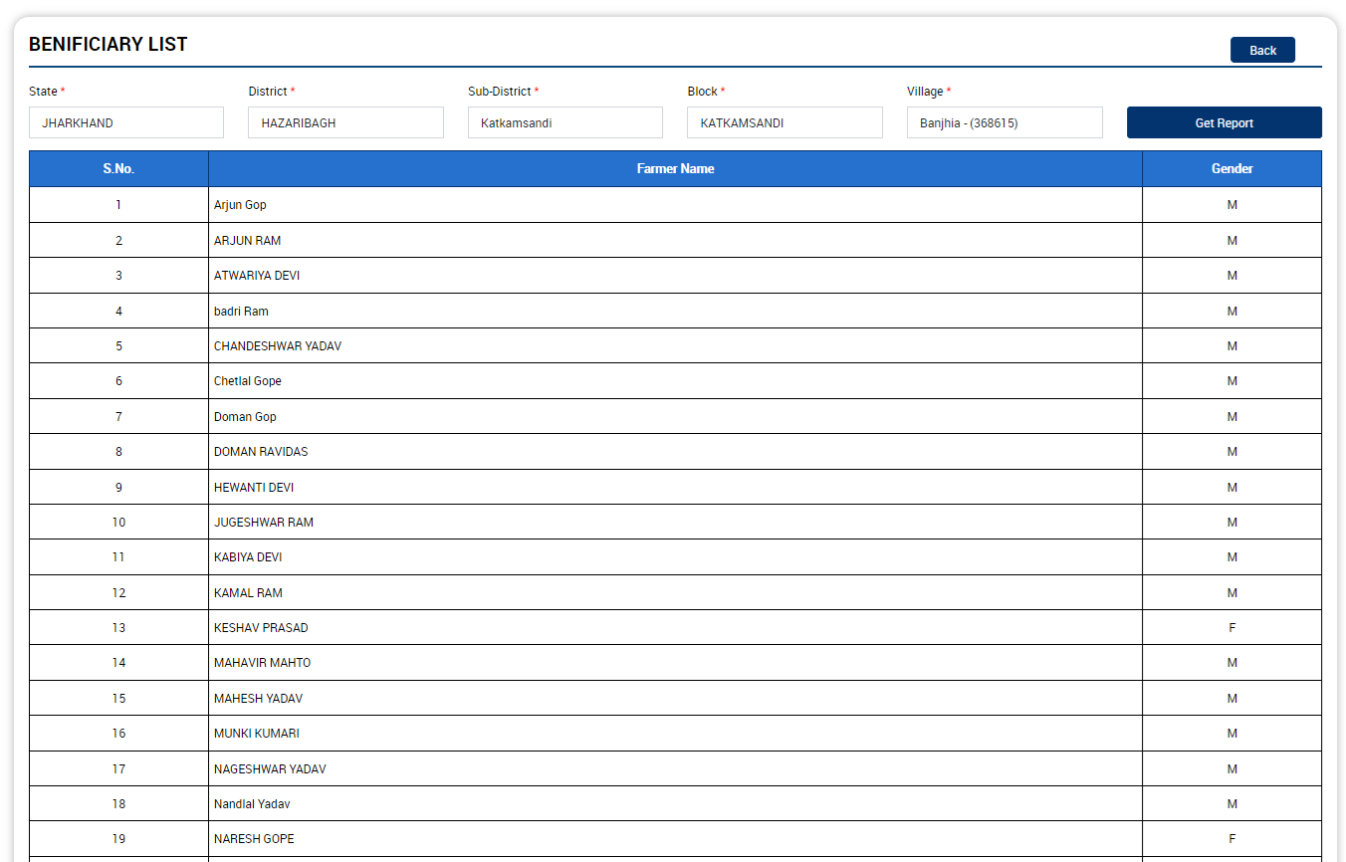This screenshot has width=1346, height=862.
Task: Open the State dropdown showing JHARKHAND
Action: (126, 122)
